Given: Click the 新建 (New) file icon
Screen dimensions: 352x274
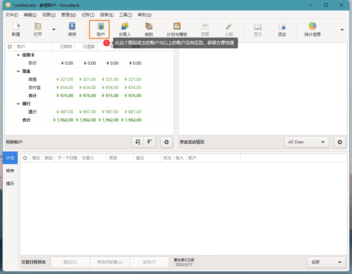Looking at the screenshot, I should [x=16, y=27].
